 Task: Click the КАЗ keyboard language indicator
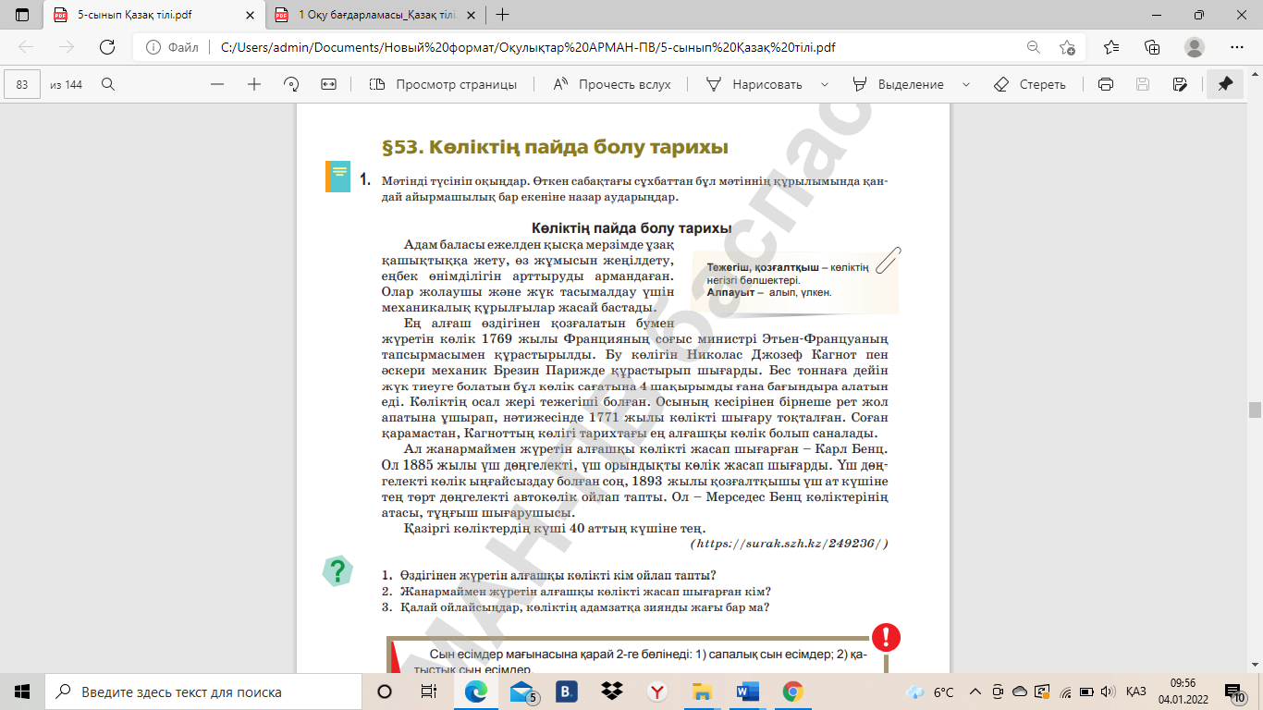tap(1136, 692)
